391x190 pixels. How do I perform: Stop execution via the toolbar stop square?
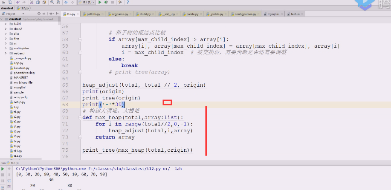pos(113,2)
